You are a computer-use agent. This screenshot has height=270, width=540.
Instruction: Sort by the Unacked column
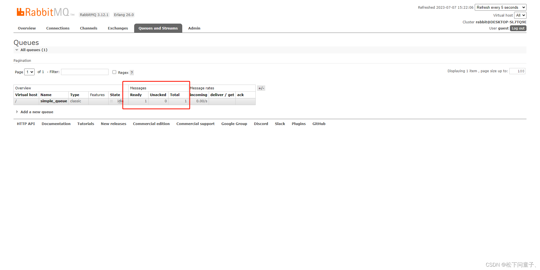158,95
